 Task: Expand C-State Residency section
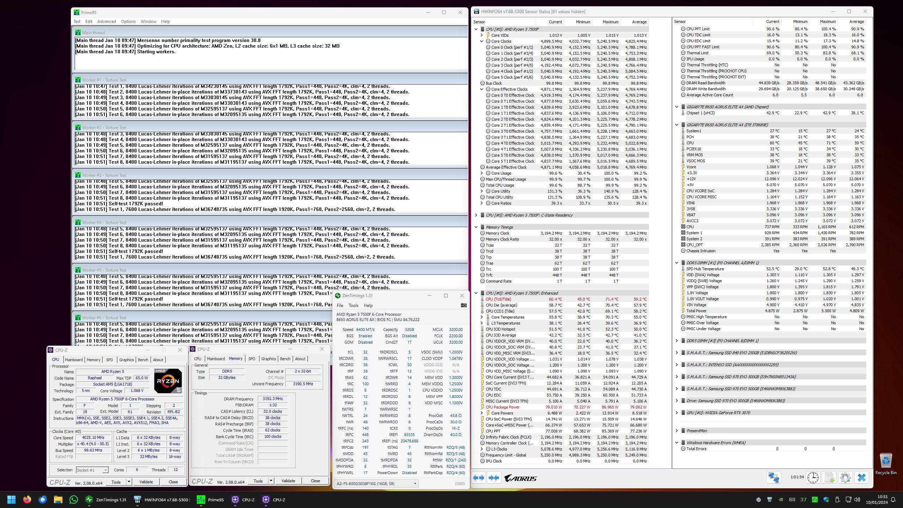coord(476,215)
